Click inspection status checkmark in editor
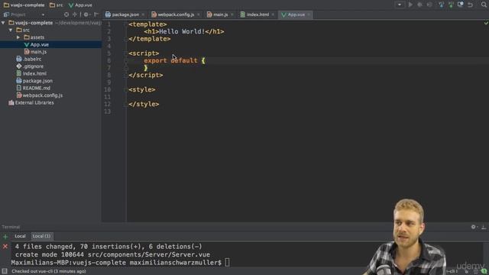 tap(486, 23)
